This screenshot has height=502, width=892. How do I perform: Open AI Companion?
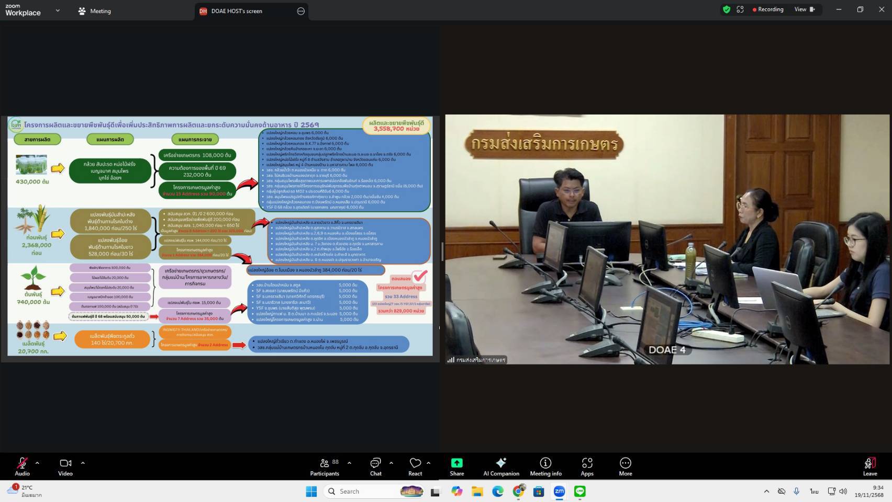pyautogui.click(x=501, y=466)
